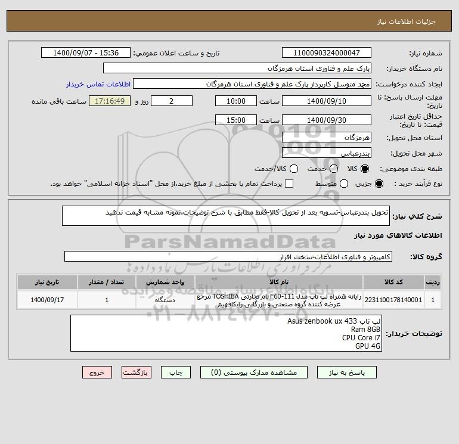The width and height of the screenshot is (459, 444).
Task: Click the کد کالا column header
Action: (x=393, y=282)
